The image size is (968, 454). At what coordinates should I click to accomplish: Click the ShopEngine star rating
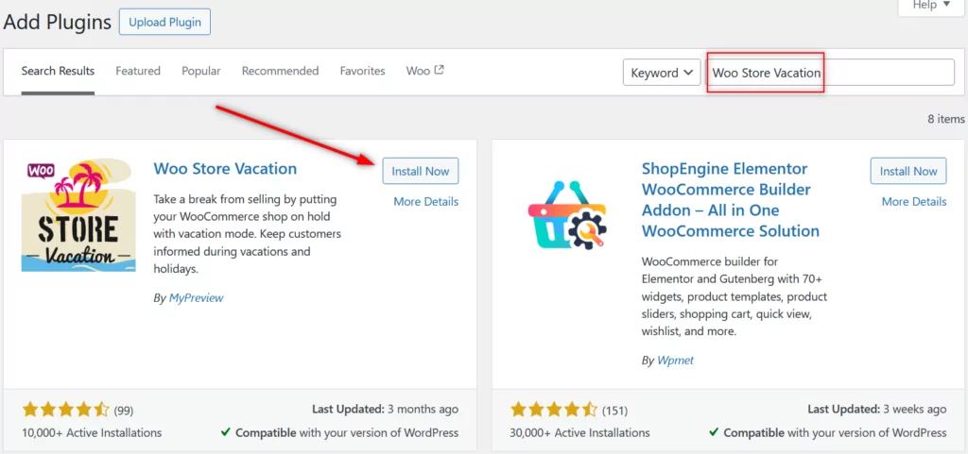554,410
